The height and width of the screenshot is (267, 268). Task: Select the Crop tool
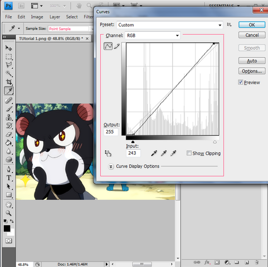click(x=8, y=82)
